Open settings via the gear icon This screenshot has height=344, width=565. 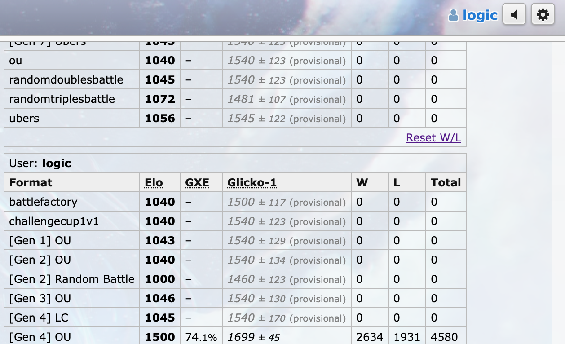pos(543,14)
